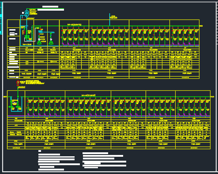This screenshot has height=174, width=218.
Task: Click the yellow bus label text above upper busbar
Action: coord(74,24)
